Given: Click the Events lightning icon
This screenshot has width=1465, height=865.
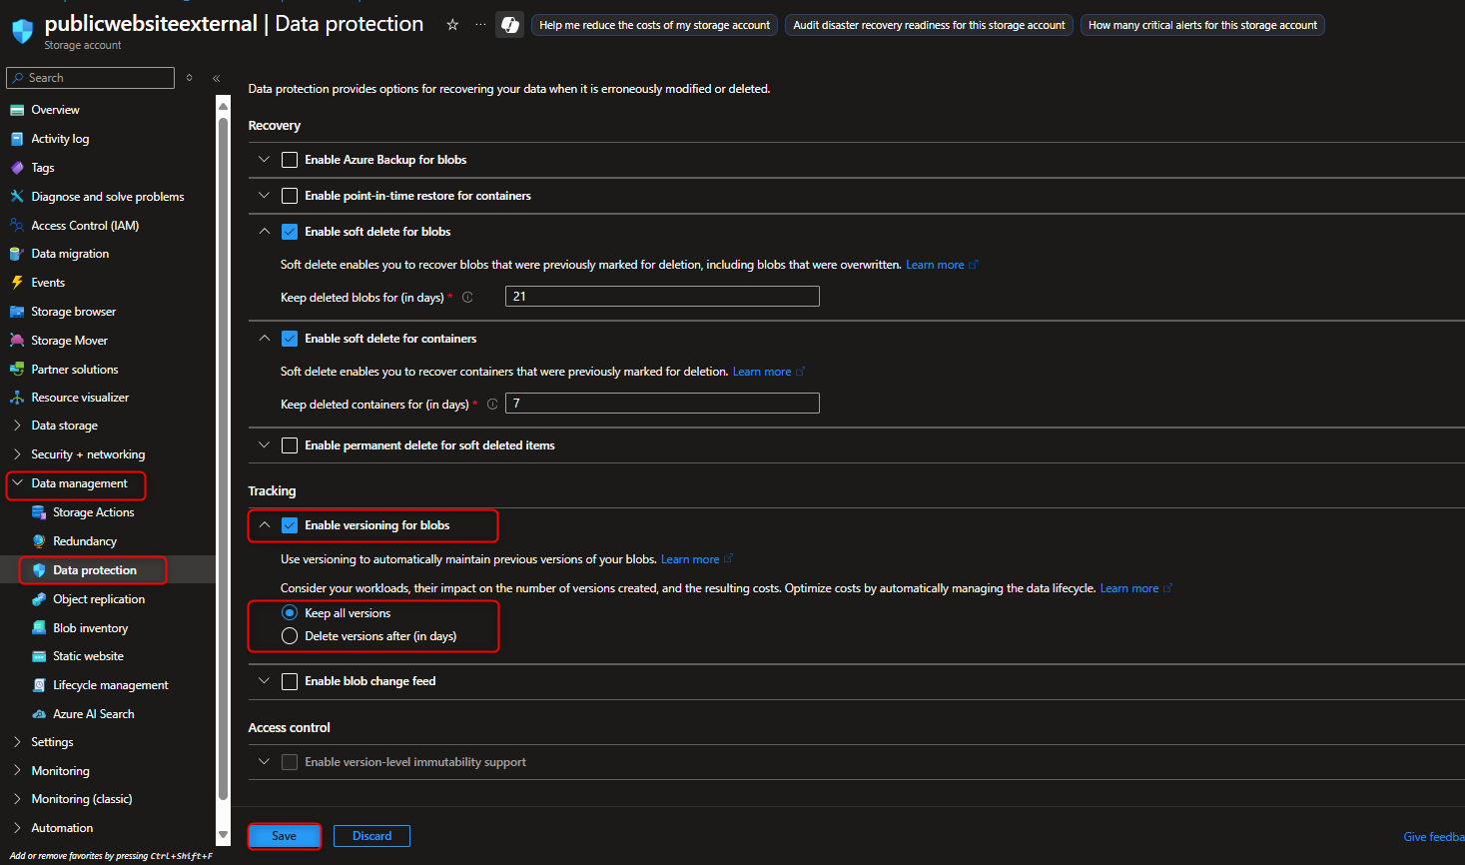Looking at the screenshot, I should (17, 283).
